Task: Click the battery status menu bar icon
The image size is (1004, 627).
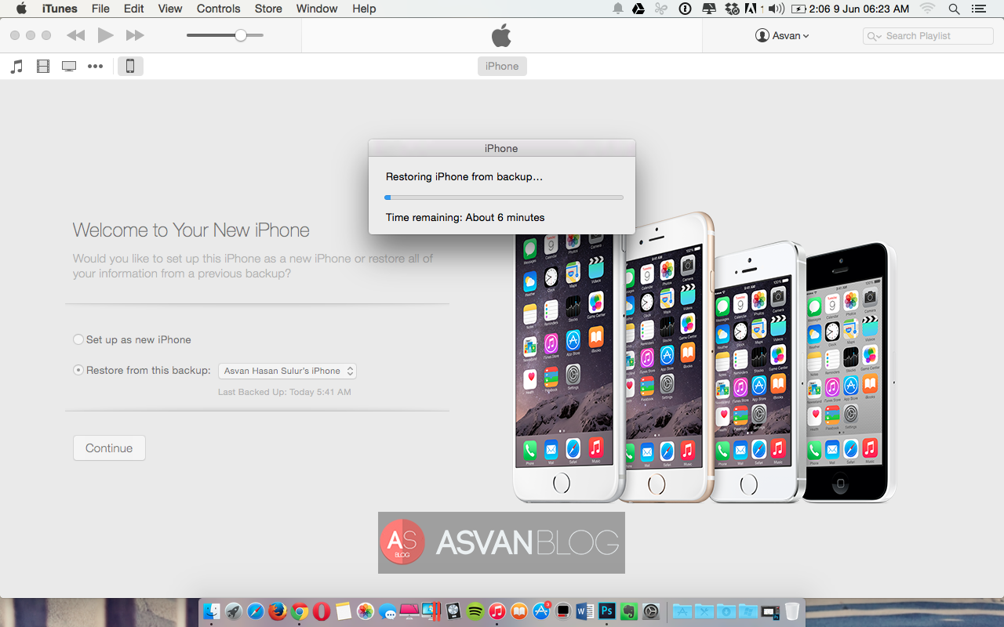Action: pos(798,9)
